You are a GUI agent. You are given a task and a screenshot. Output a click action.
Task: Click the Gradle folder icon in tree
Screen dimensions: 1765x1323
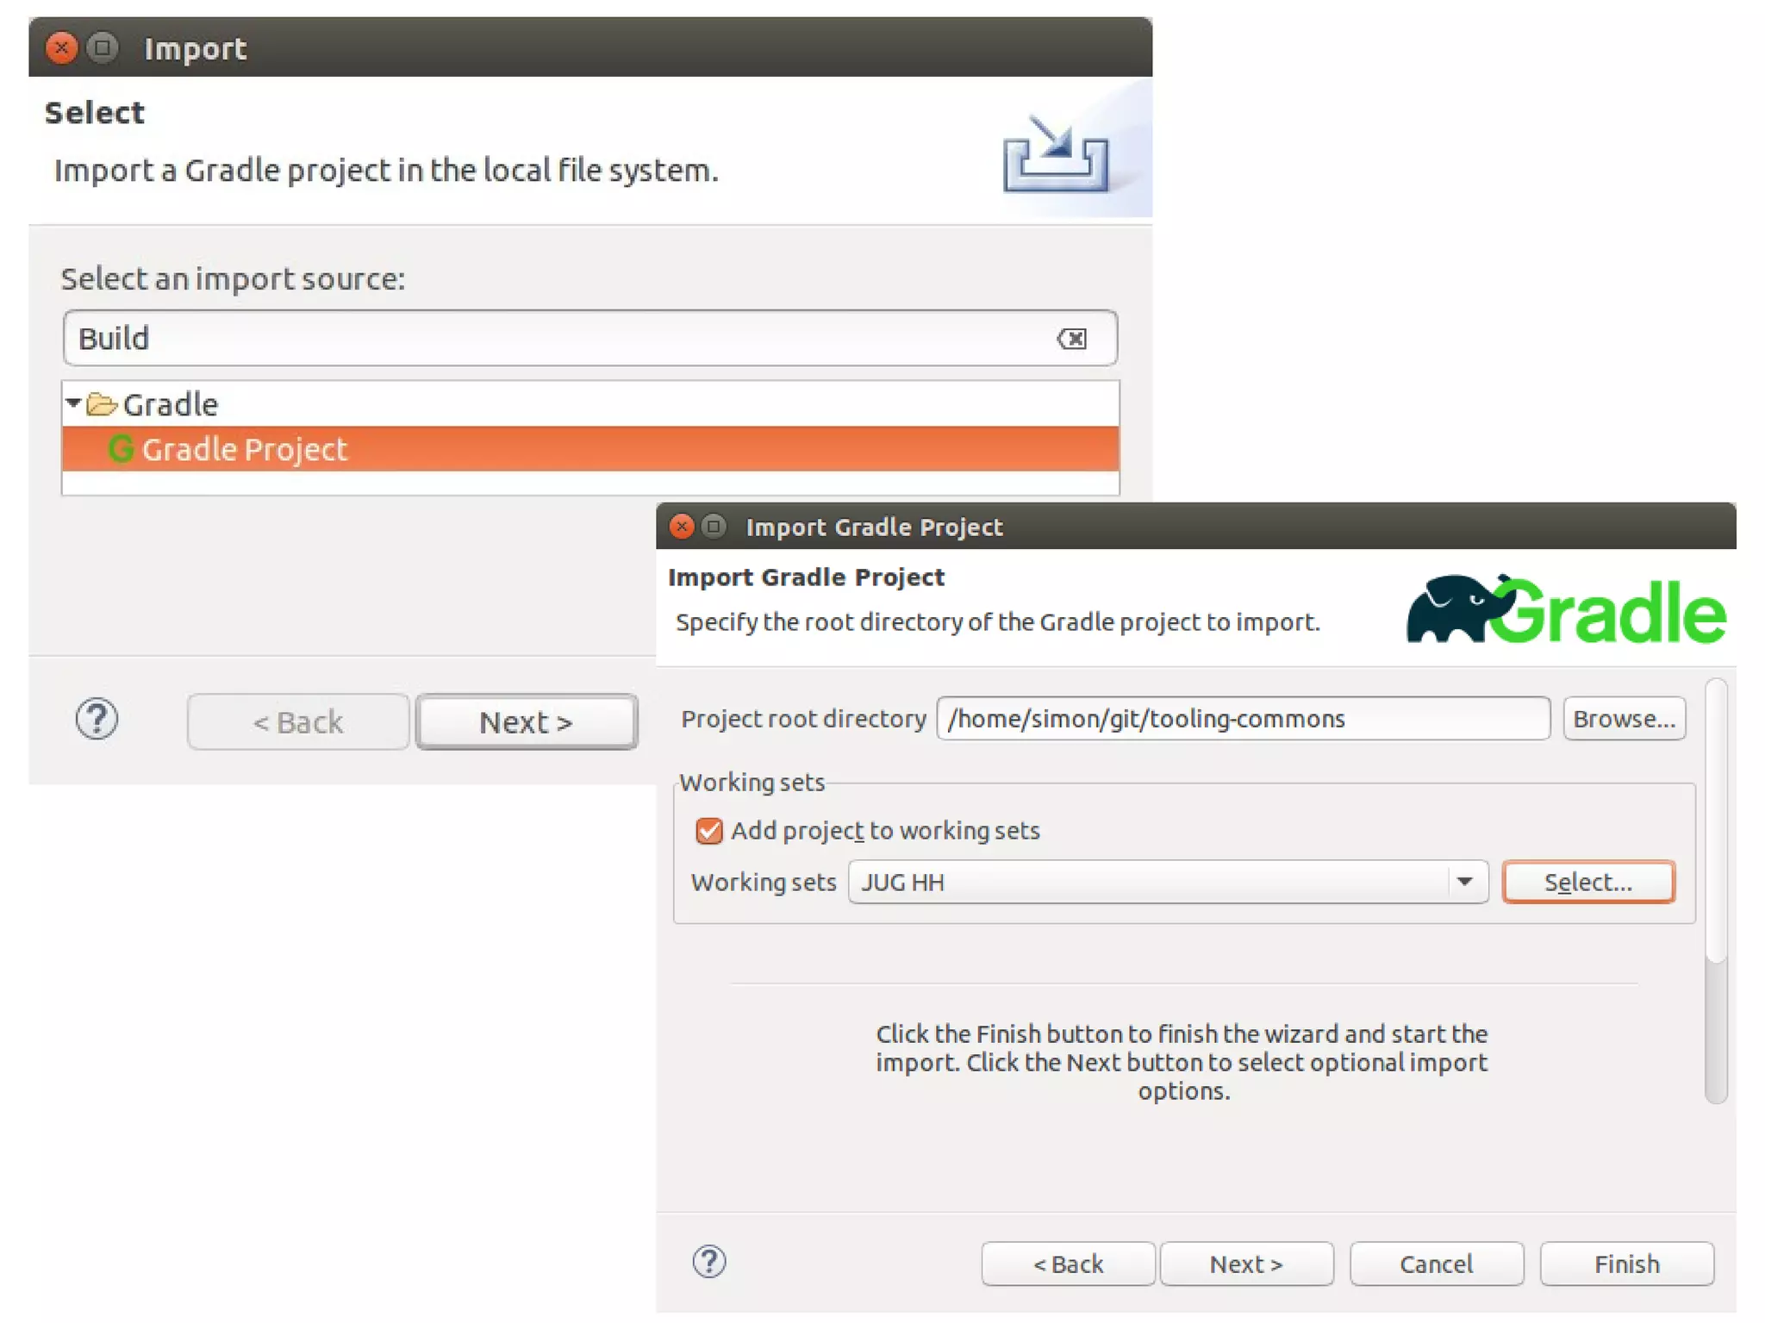point(103,404)
